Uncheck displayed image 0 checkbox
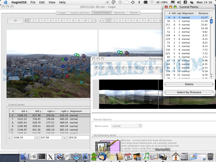216x162 pixels. [x=96, y=68]
